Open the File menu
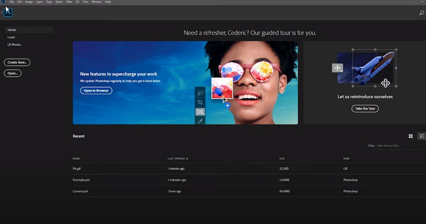The height and width of the screenshot is (224, 426). tap(12, 2)
